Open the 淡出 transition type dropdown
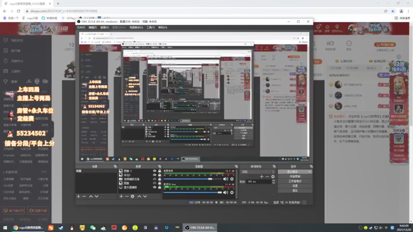 258,172
